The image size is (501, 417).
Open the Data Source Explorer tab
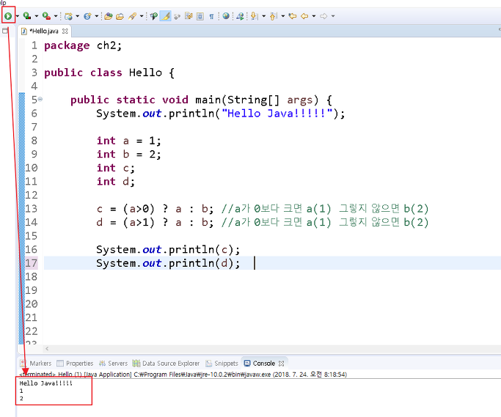tap(167, 364)
